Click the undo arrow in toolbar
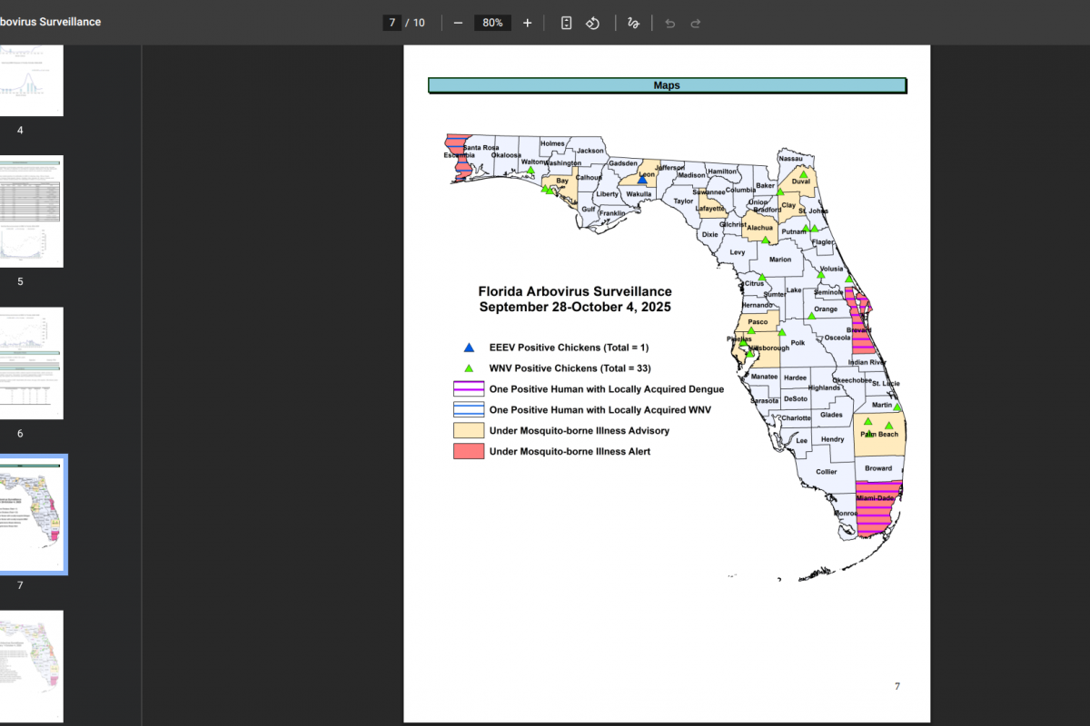Viewport: 1090px width, 726px height. click(x=670, y=23)
